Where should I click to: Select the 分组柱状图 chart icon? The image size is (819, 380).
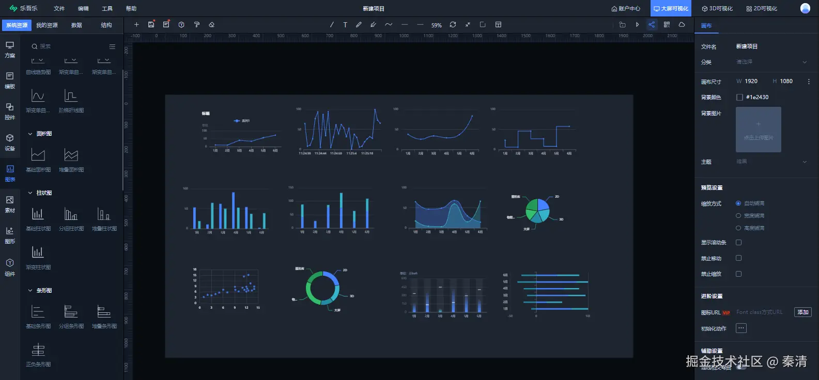71,214
